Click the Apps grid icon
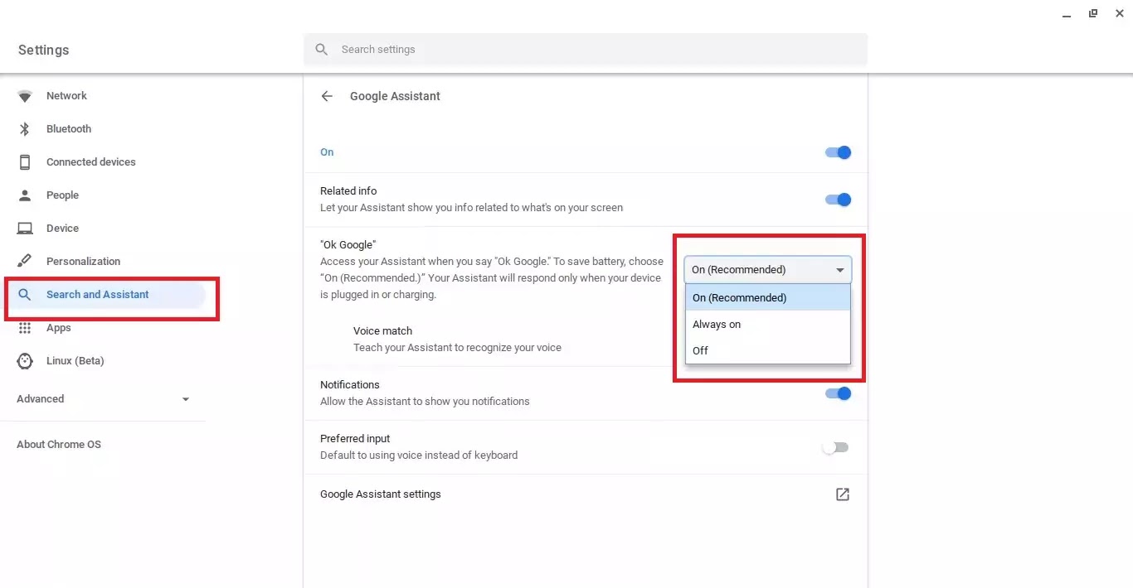Image resolution: width=1133 pixels, height=588 pixels. coord(25,328)
